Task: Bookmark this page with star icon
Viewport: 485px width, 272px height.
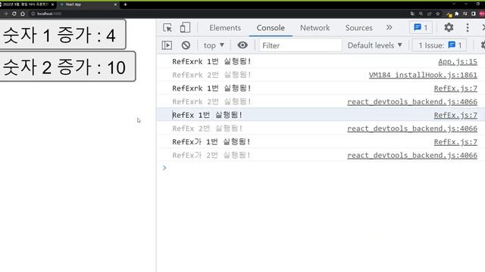Action: click(x=438, y=14)
